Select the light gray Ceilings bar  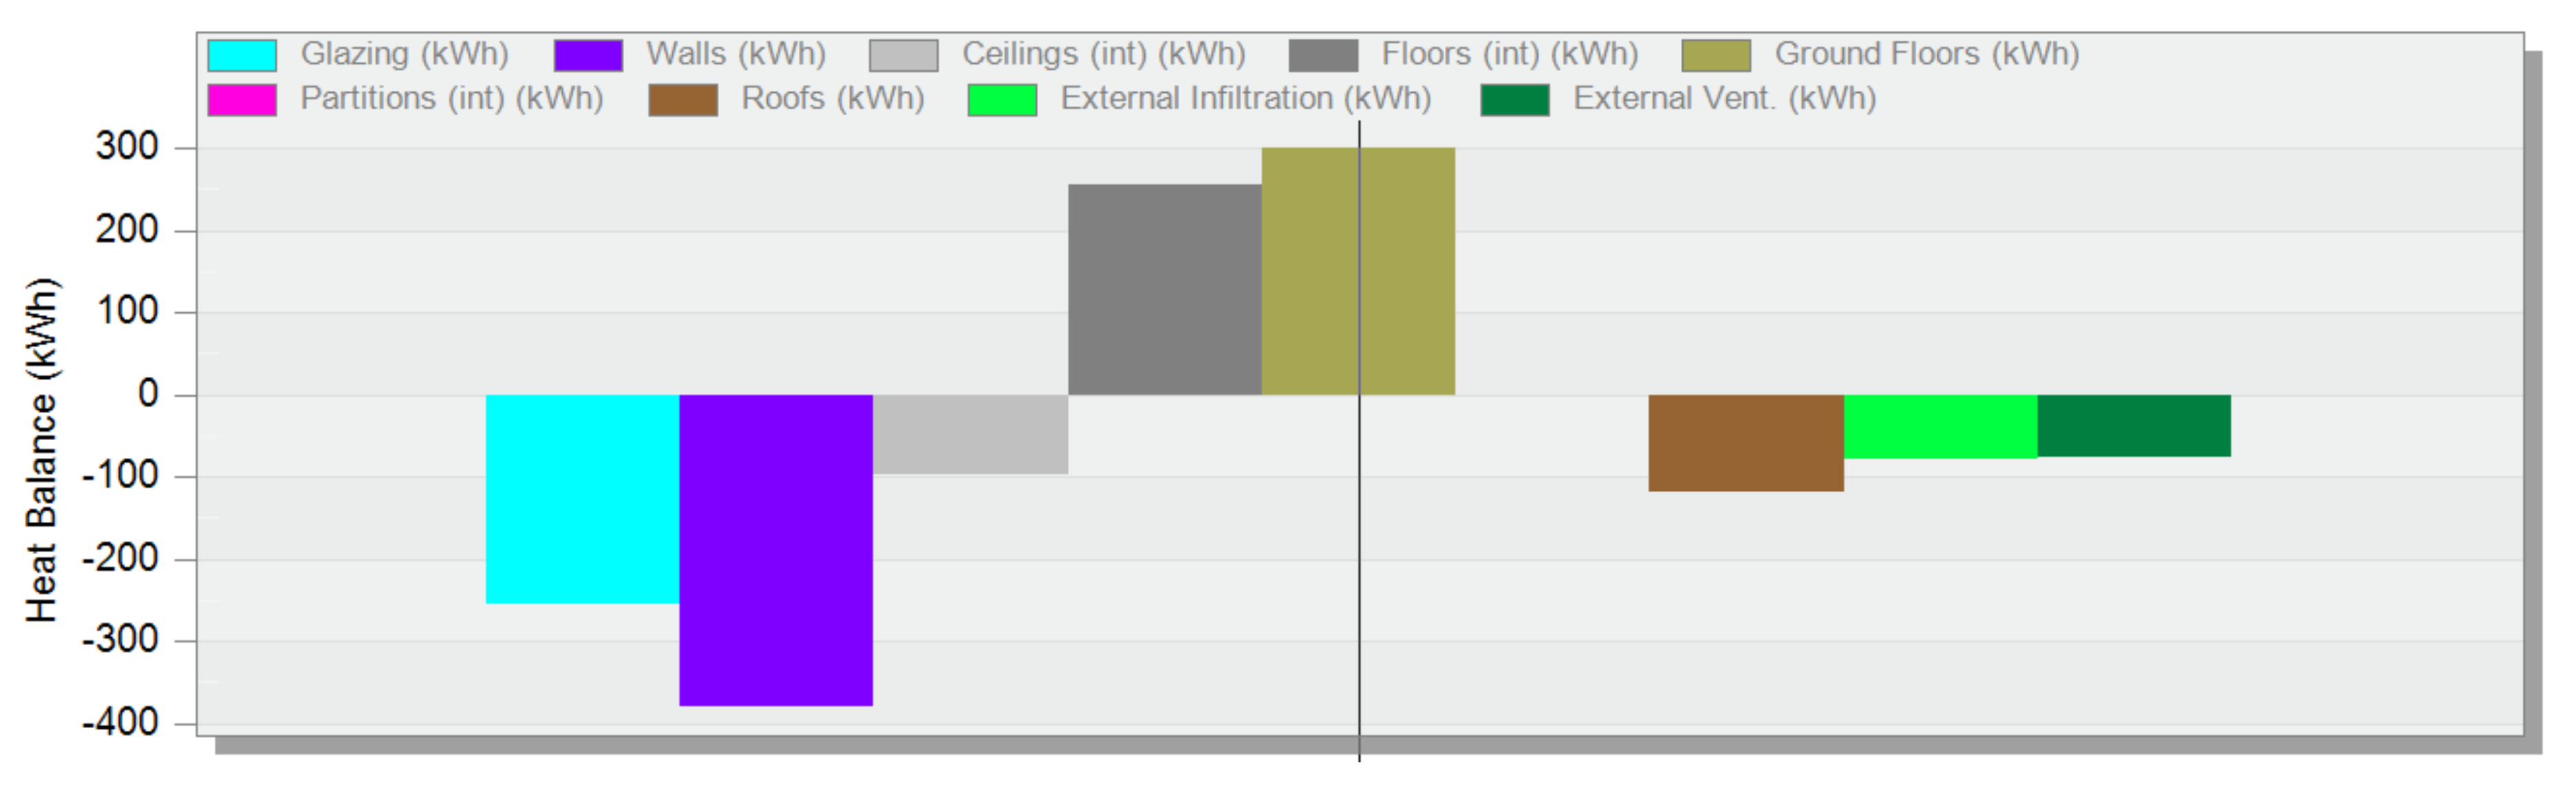970,434
